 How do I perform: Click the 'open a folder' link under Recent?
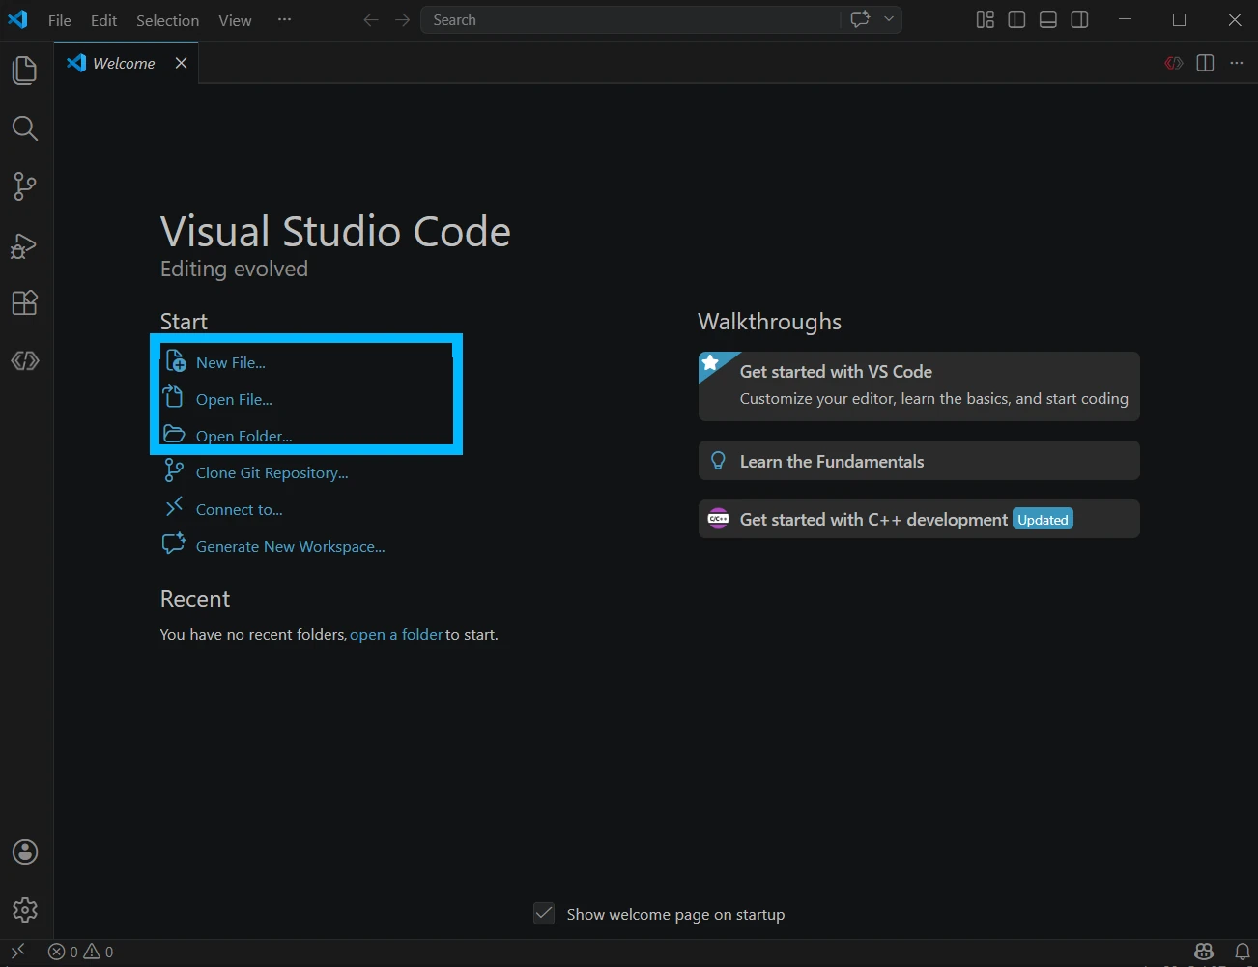tap(396, 635)
